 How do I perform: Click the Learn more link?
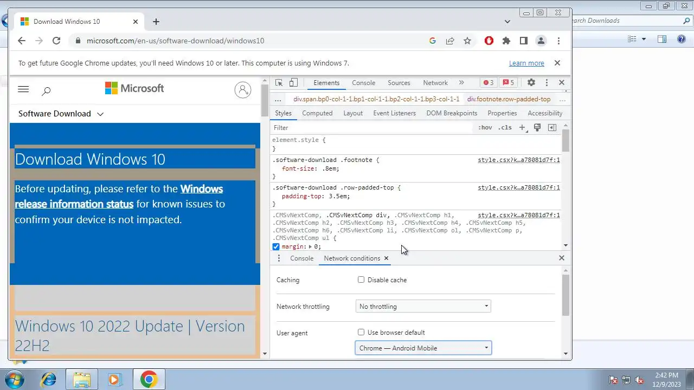(x=526, y=63)
